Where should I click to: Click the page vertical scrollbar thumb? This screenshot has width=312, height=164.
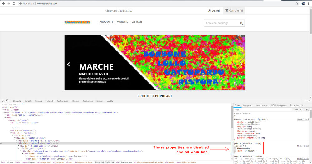tap(311, 22)
